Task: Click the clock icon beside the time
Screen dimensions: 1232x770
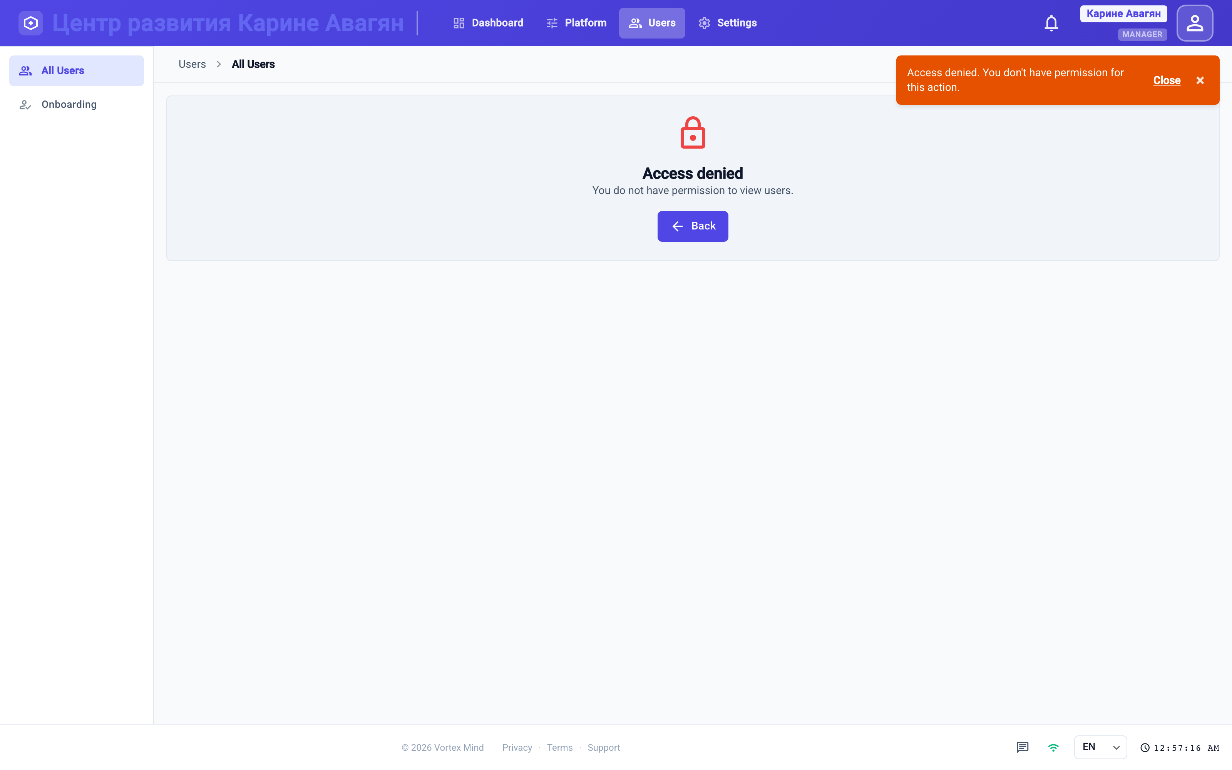Action: click(x=1145, y=748)
